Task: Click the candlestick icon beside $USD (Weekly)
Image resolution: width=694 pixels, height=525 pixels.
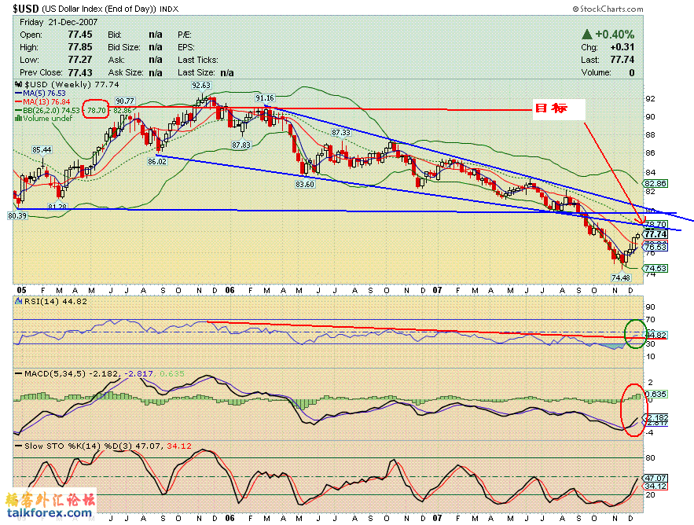Action: 18,85
